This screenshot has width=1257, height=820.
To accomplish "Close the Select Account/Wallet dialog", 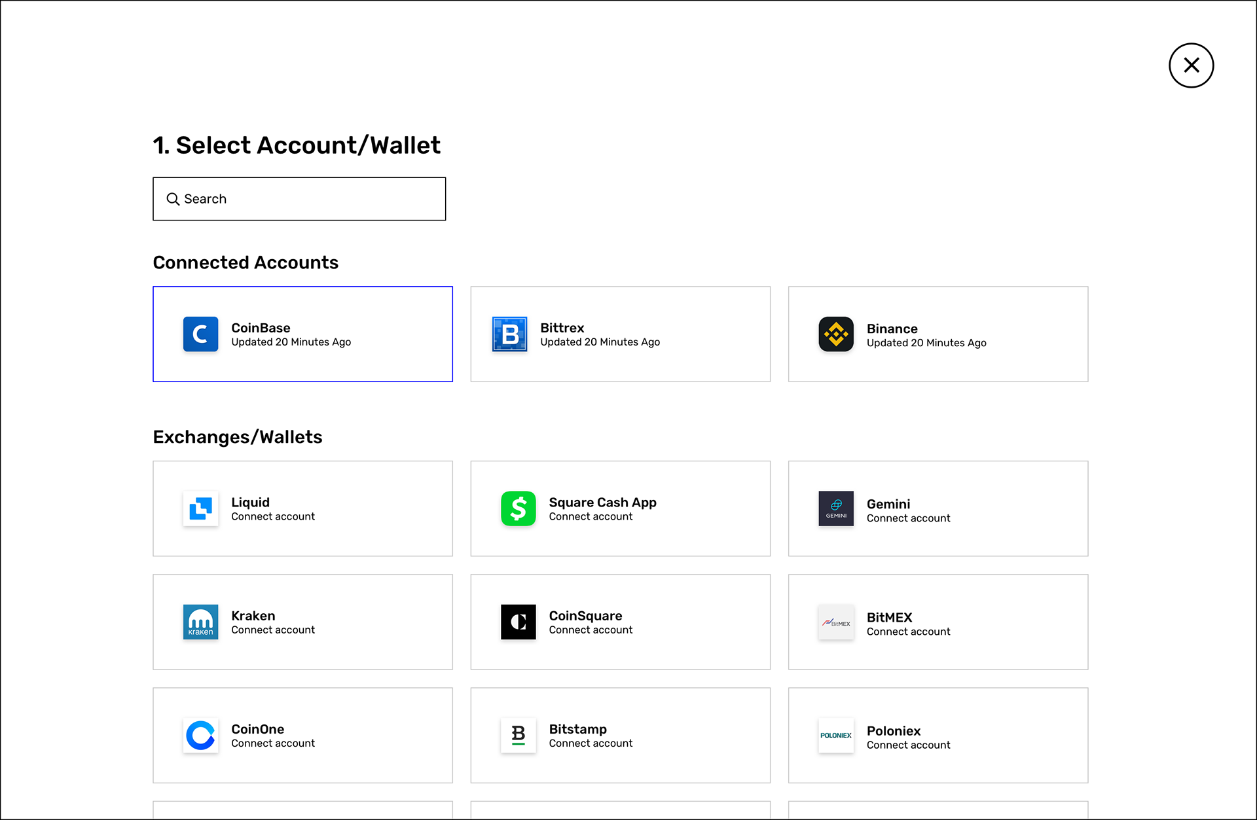I will [x=1191, y=65].
